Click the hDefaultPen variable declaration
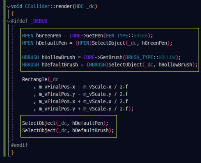The height and width of the screenshot is (163, 201). [51, 43]
